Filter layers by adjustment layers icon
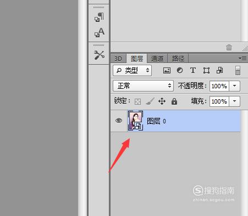This screenshot has height=216, width=248. click(x=180, y=70)
